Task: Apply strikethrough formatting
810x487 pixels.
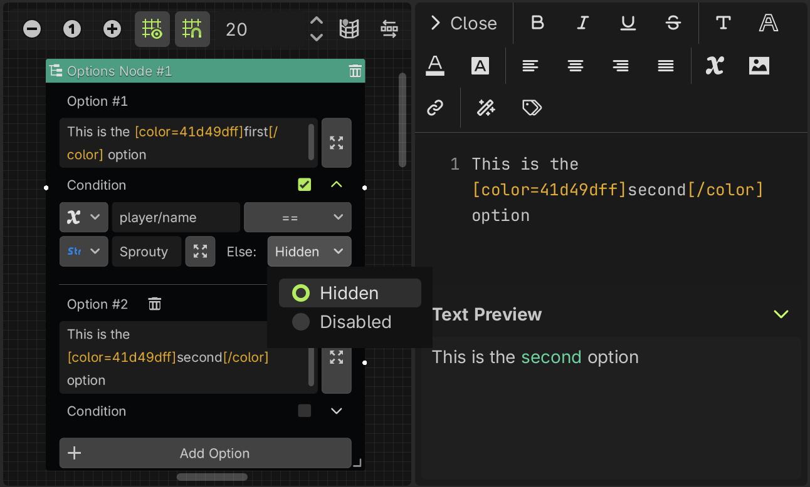Action: point(673,23)
